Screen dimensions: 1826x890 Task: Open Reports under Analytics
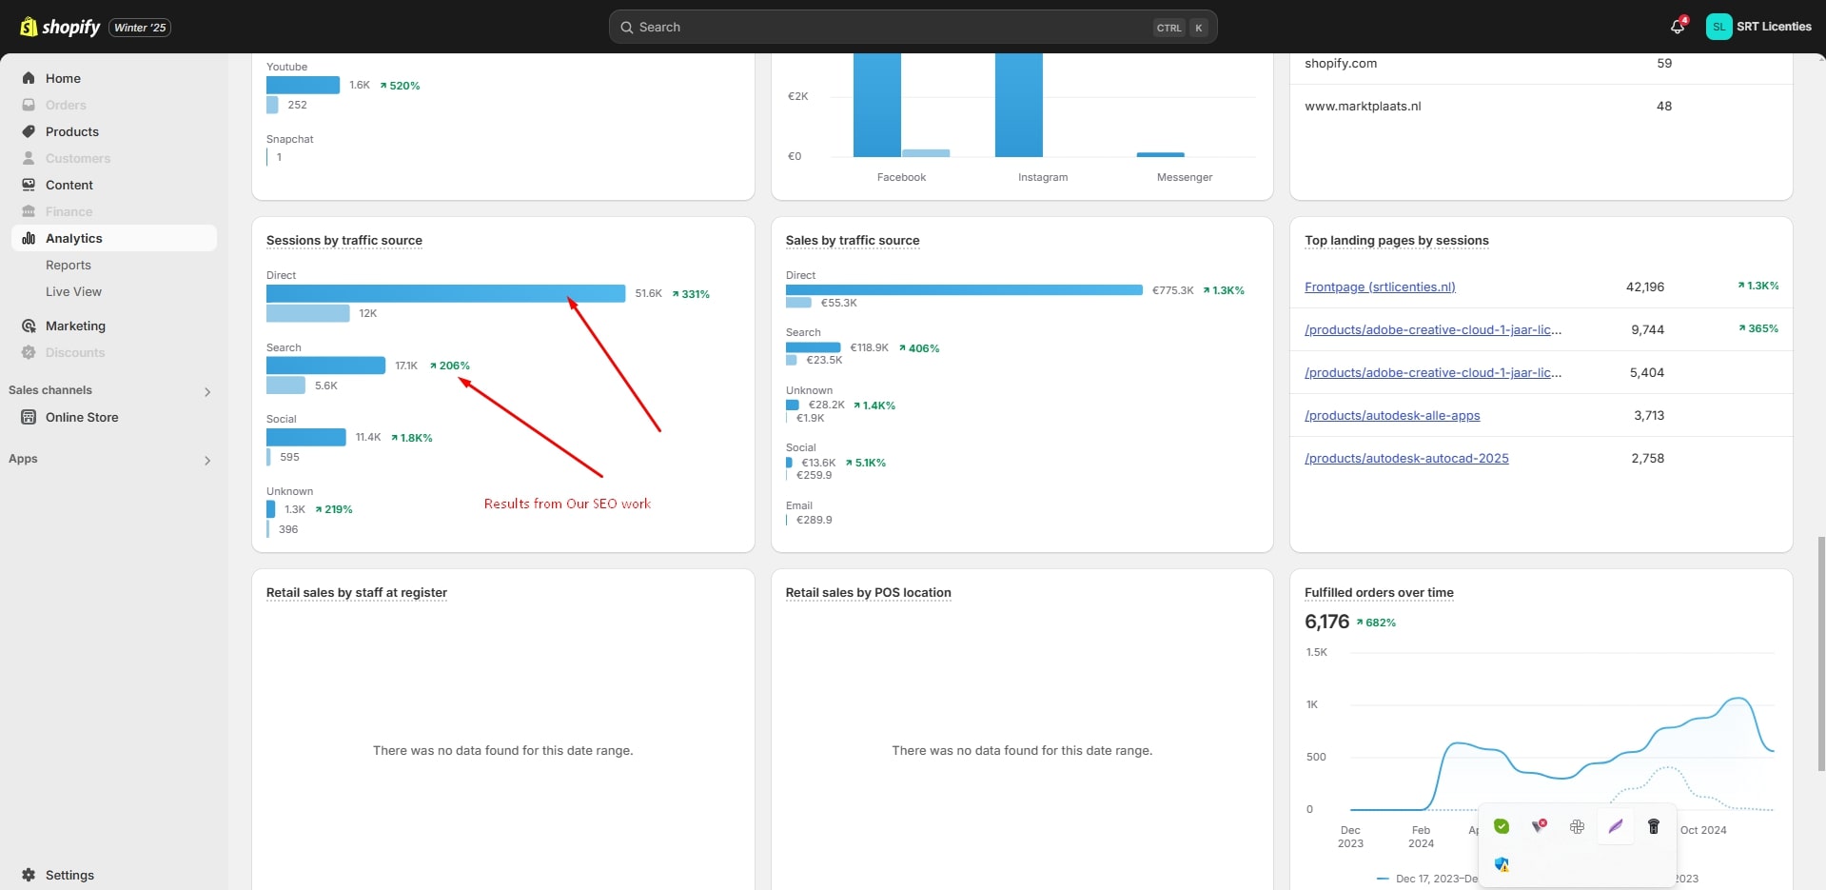tap(69, 265)
